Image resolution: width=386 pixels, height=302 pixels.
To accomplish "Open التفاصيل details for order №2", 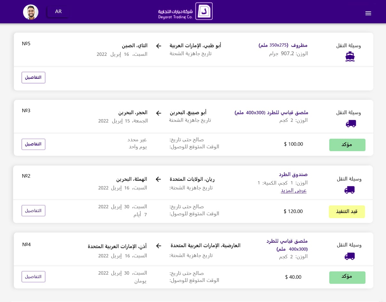I will [34, 211].
